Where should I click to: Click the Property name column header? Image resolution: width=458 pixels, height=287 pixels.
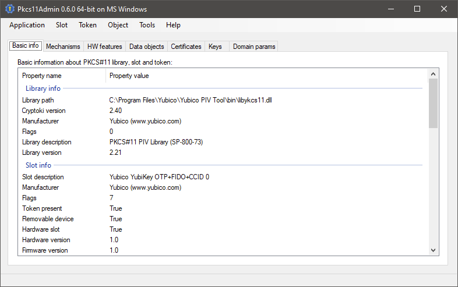[62, 76]
